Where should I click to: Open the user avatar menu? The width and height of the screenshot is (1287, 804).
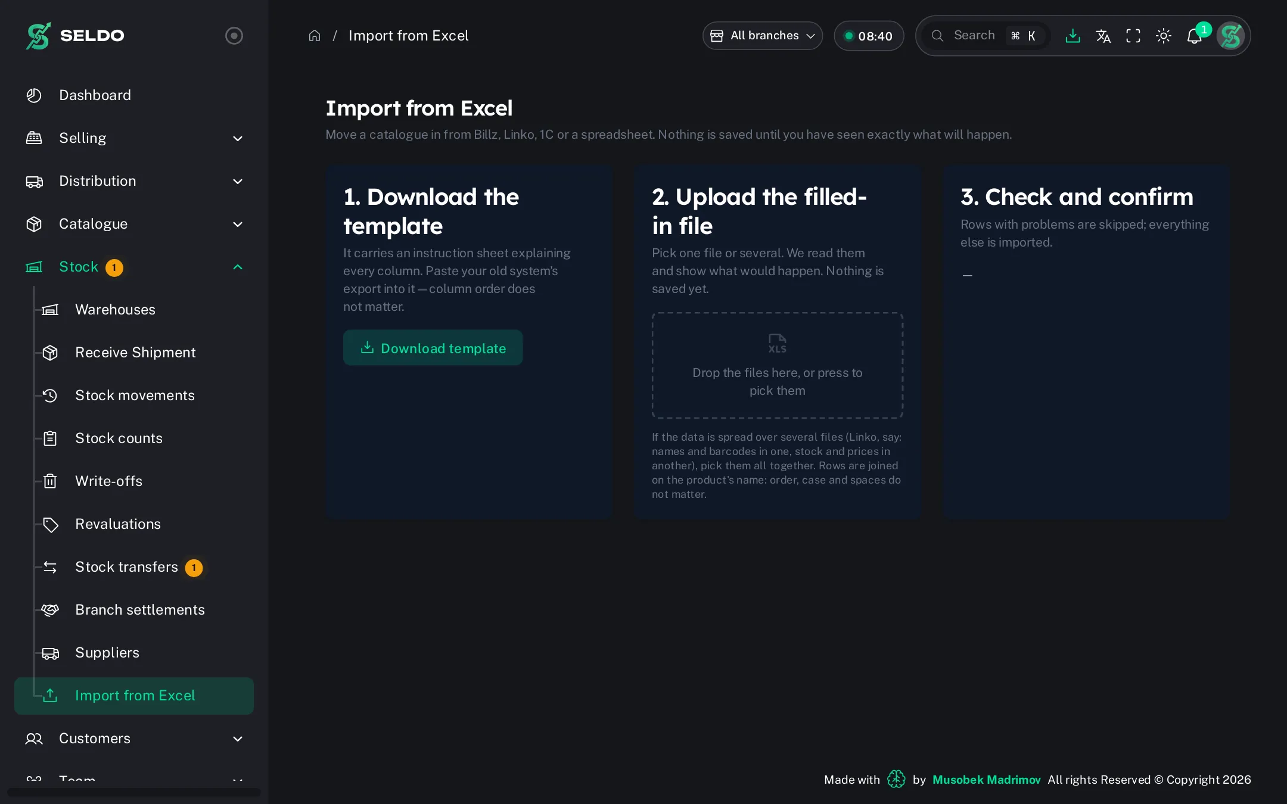(1230, 36)
